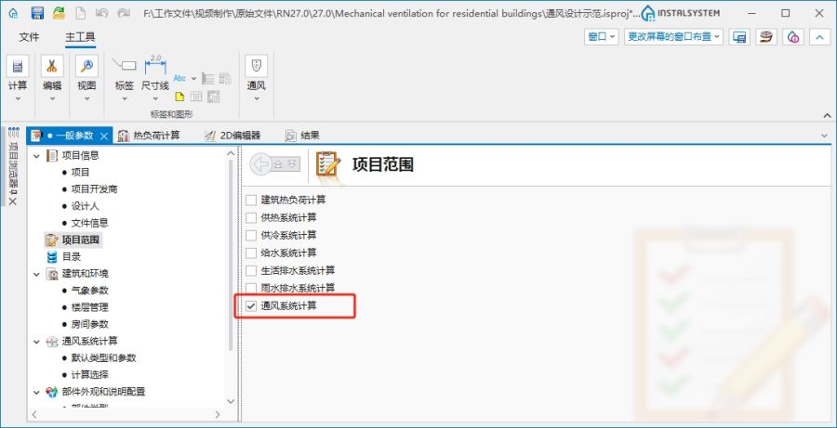837x428 pixels.
Task: Insert a yellow note from ribbon
Action: [x=179, y=97]
